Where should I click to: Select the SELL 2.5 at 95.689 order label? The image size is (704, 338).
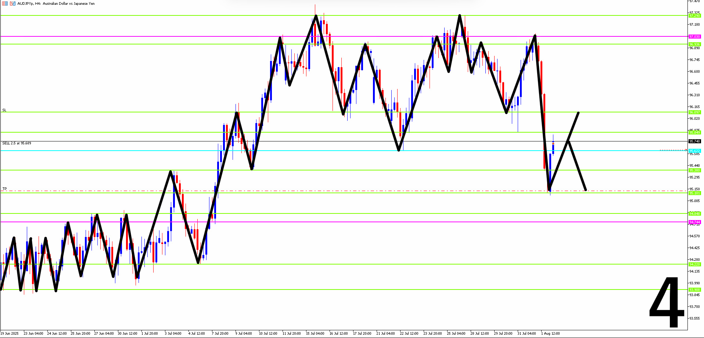(x=17, y=143)
